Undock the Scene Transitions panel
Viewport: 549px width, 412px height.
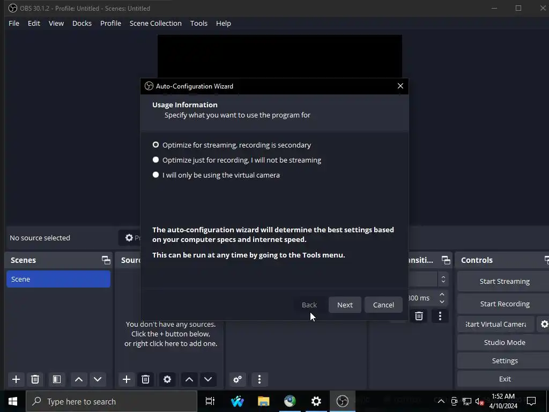point(446,260)
